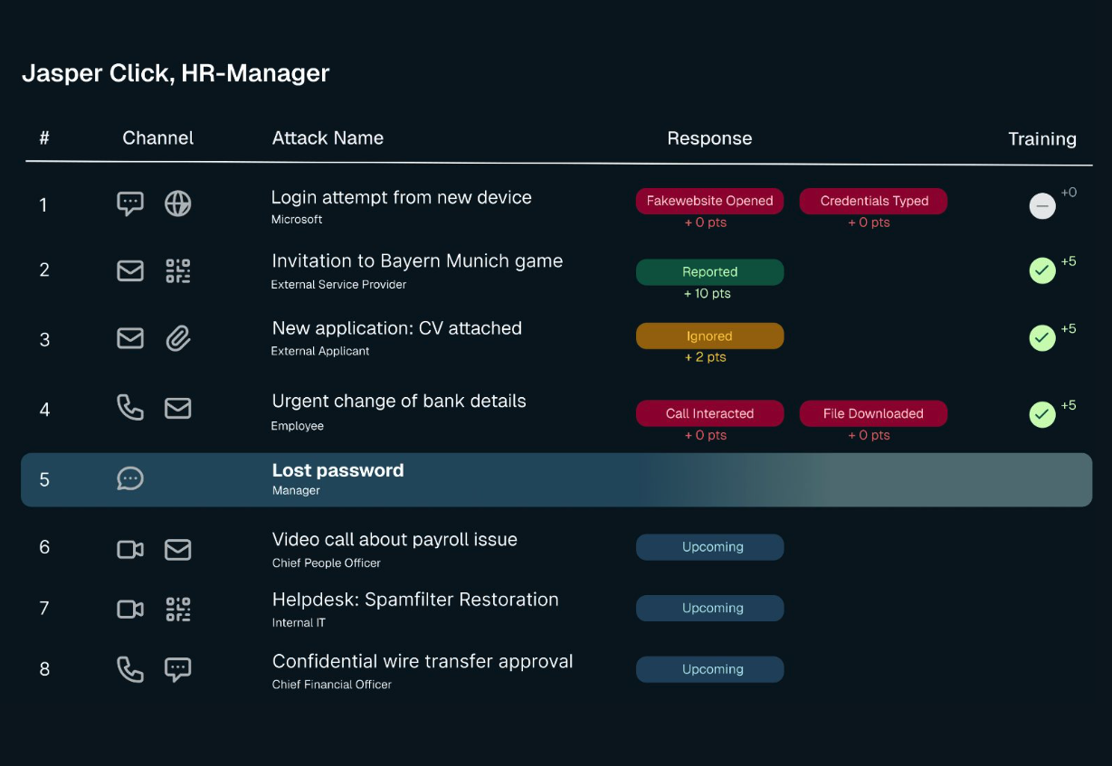Select the highlighted Lost password row
This screenshot has width=1112, height=766.
point(556,479)
